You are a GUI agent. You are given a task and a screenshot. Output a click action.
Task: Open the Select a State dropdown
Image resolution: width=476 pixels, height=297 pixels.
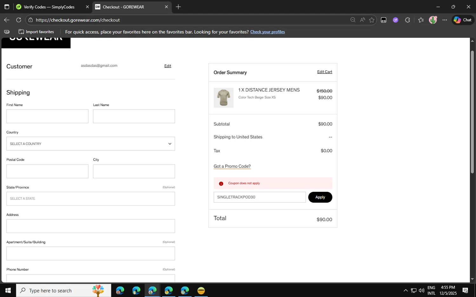pos(90,199)
